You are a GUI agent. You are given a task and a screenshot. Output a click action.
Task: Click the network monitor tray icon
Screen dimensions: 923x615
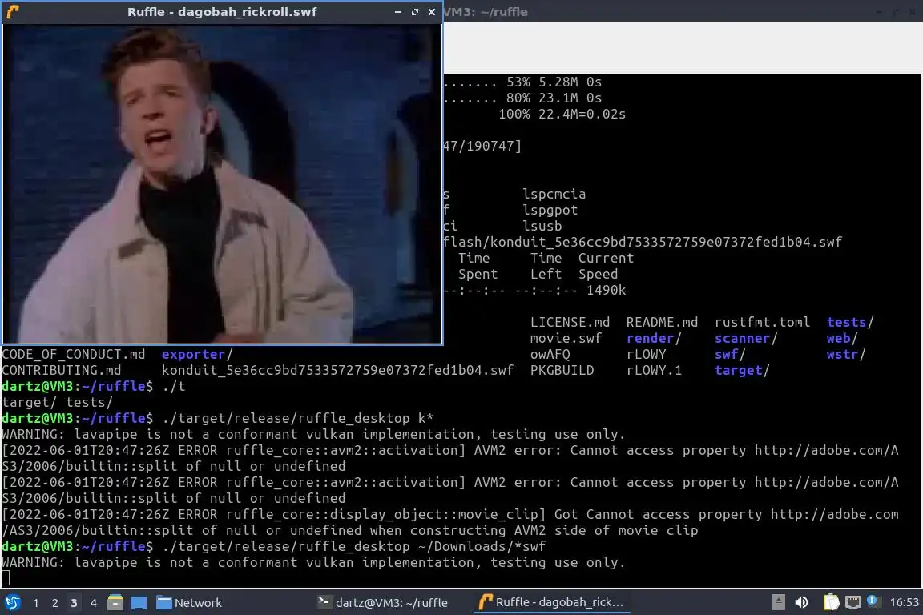(x=853, y=602)
